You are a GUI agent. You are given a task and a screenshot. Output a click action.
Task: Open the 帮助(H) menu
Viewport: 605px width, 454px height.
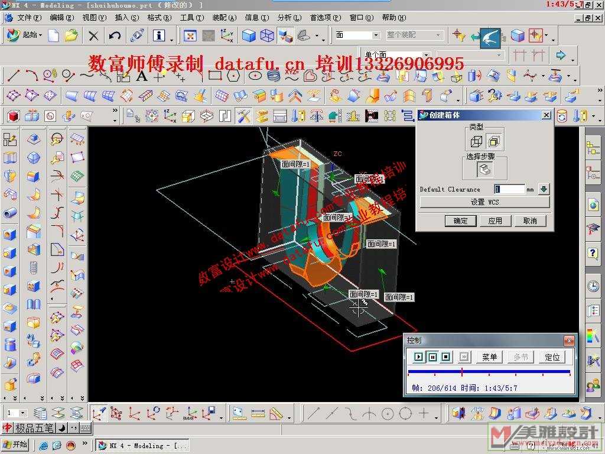coord(393,18)
